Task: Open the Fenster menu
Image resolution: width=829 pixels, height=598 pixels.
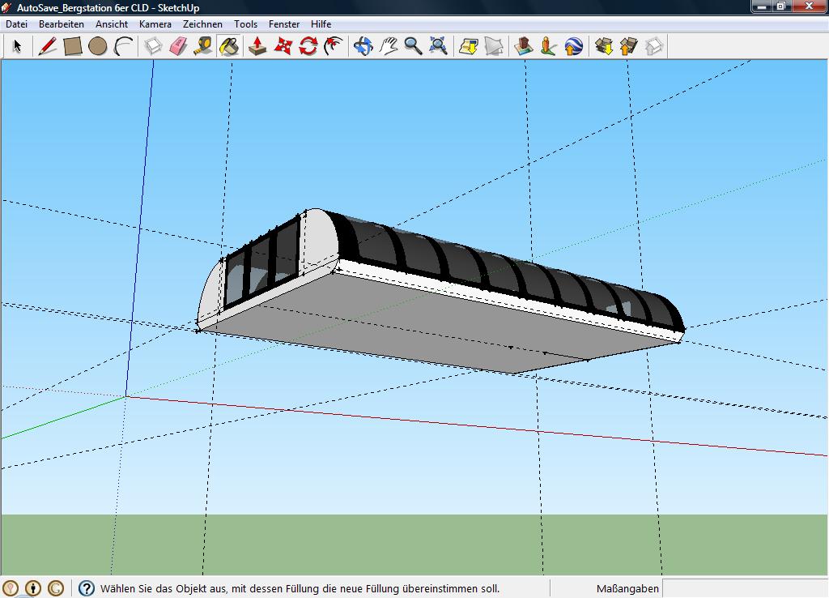Action: [284, 23]
